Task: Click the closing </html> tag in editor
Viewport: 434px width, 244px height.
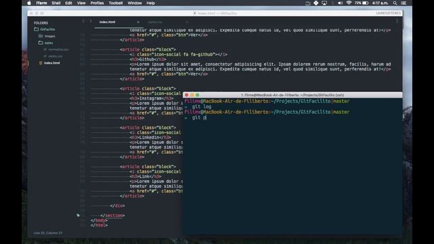Action: pyautogui.click(x=99, y=226)
